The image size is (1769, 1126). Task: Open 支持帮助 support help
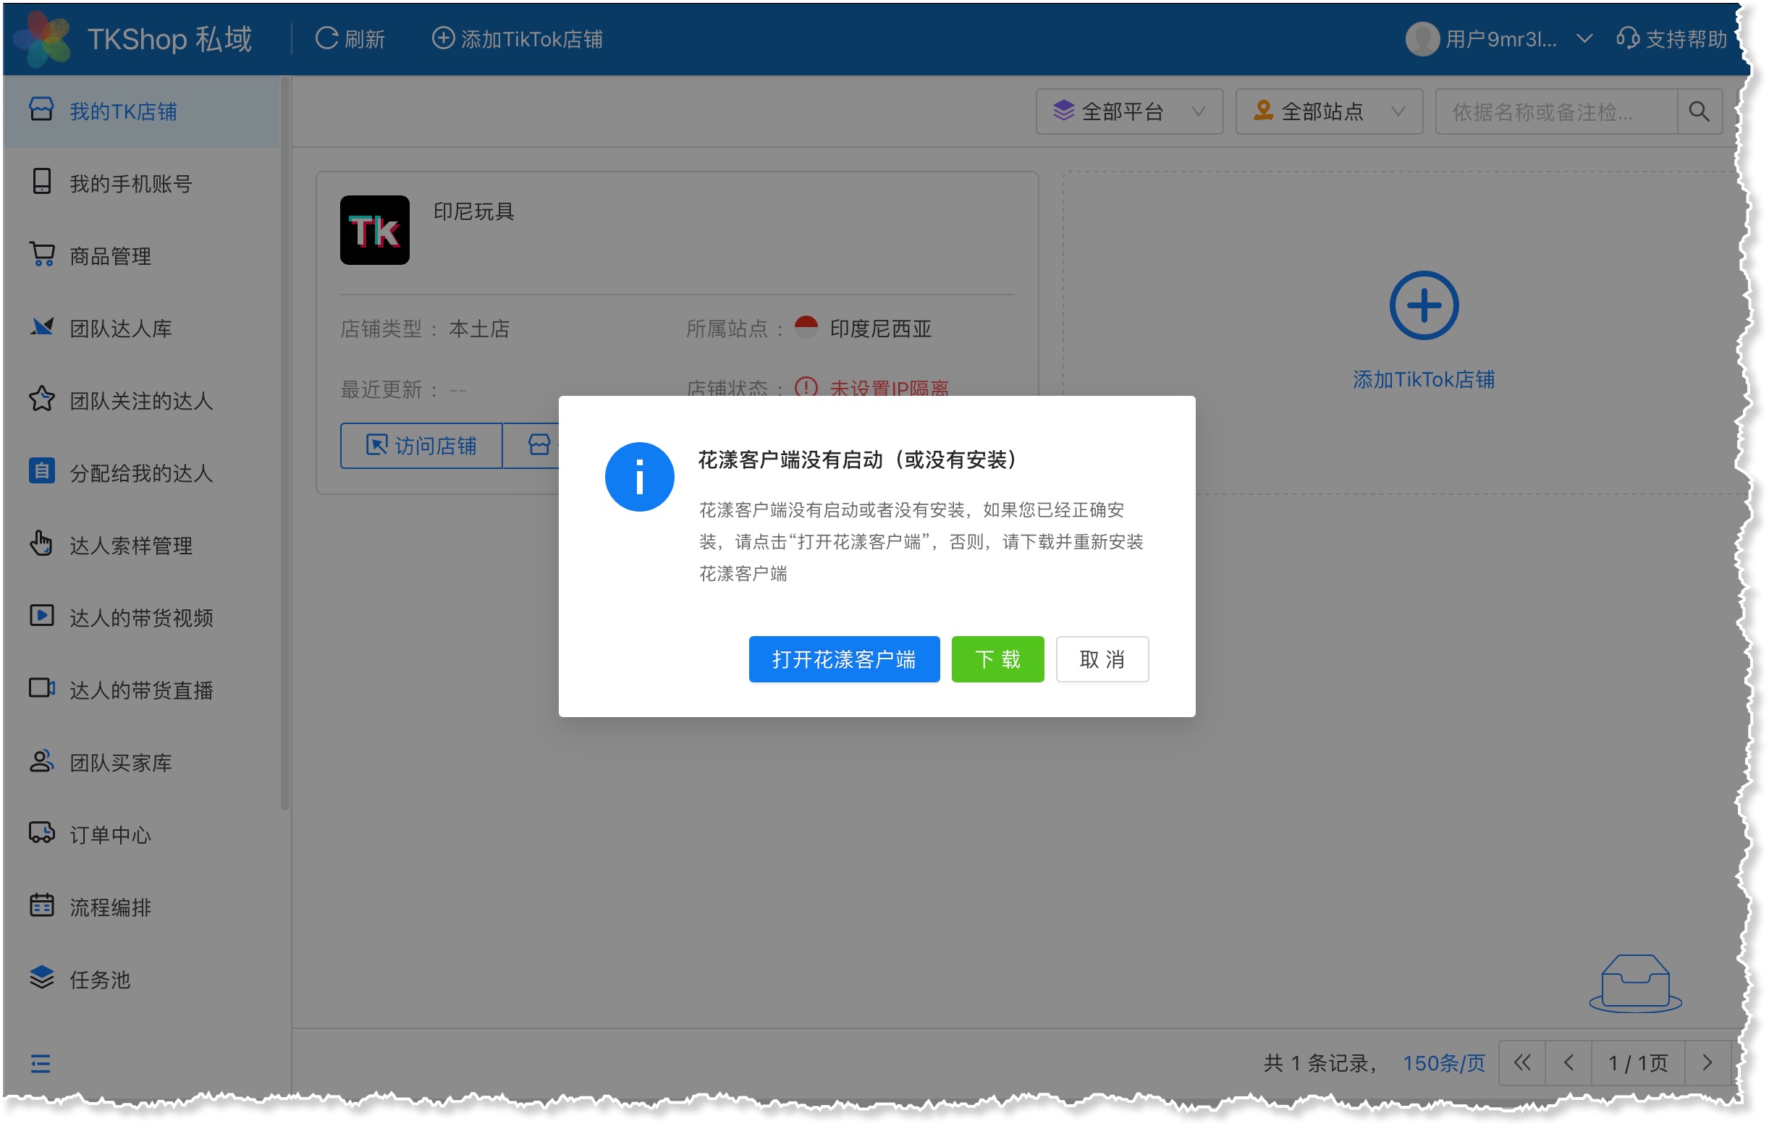[x=1671, y=39]
